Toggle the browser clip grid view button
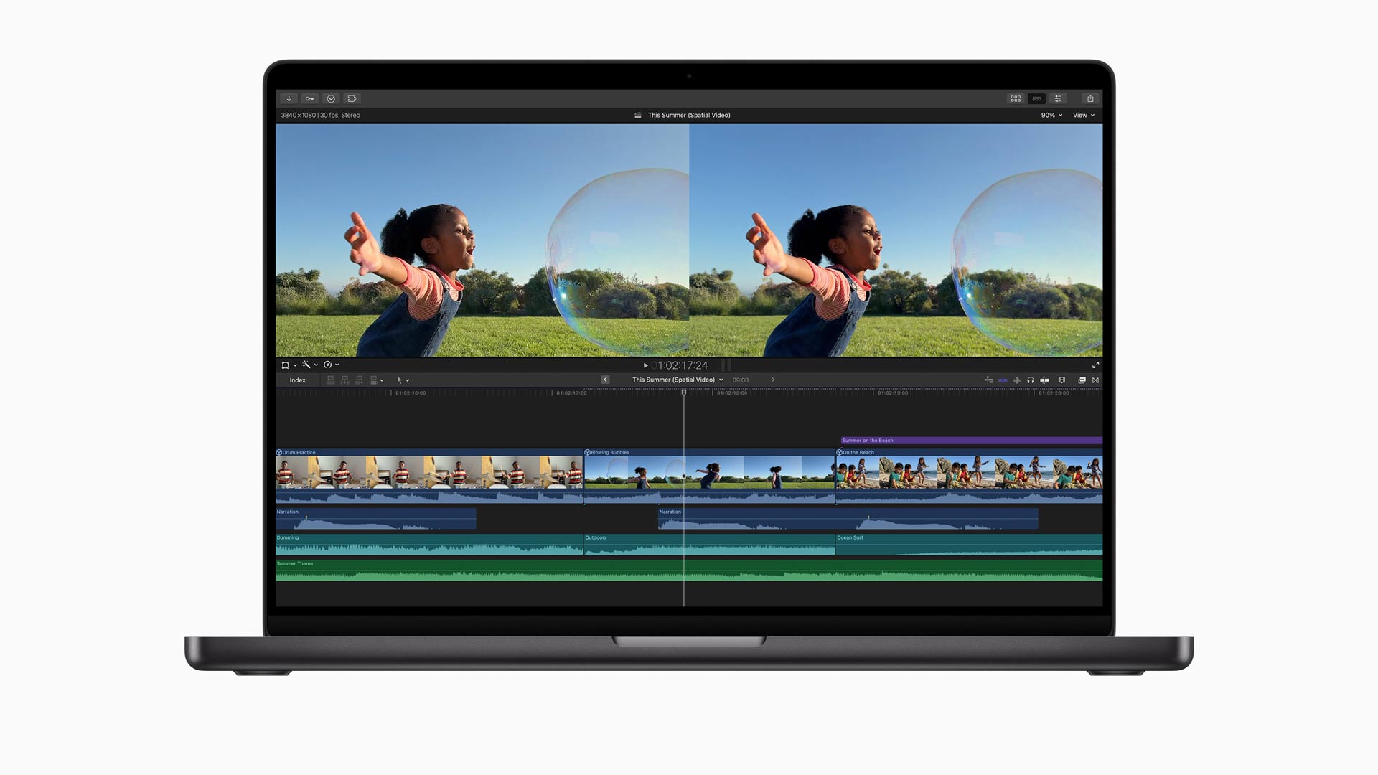 click(1016, 99)
